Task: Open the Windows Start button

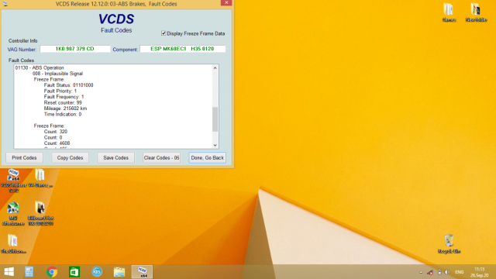Action: pos(9,272)
